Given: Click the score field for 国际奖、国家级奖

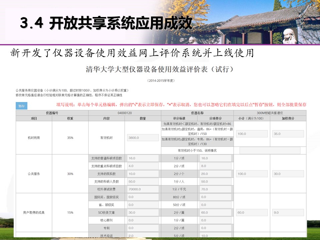Looking at the screenshot, I should tap(216, 197).
